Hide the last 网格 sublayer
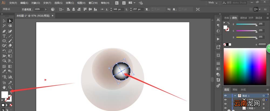 tap(225, 108)
